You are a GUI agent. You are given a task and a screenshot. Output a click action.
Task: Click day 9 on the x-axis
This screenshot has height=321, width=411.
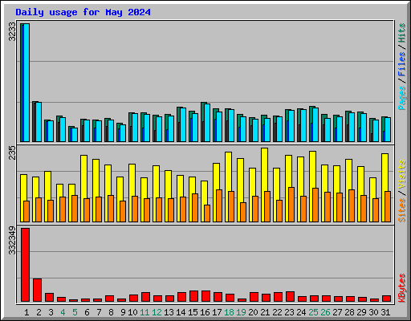123,312
